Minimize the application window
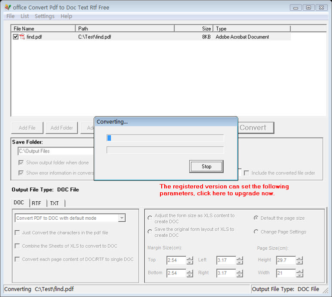Viewport: 332px width, 297px height. 296,7
